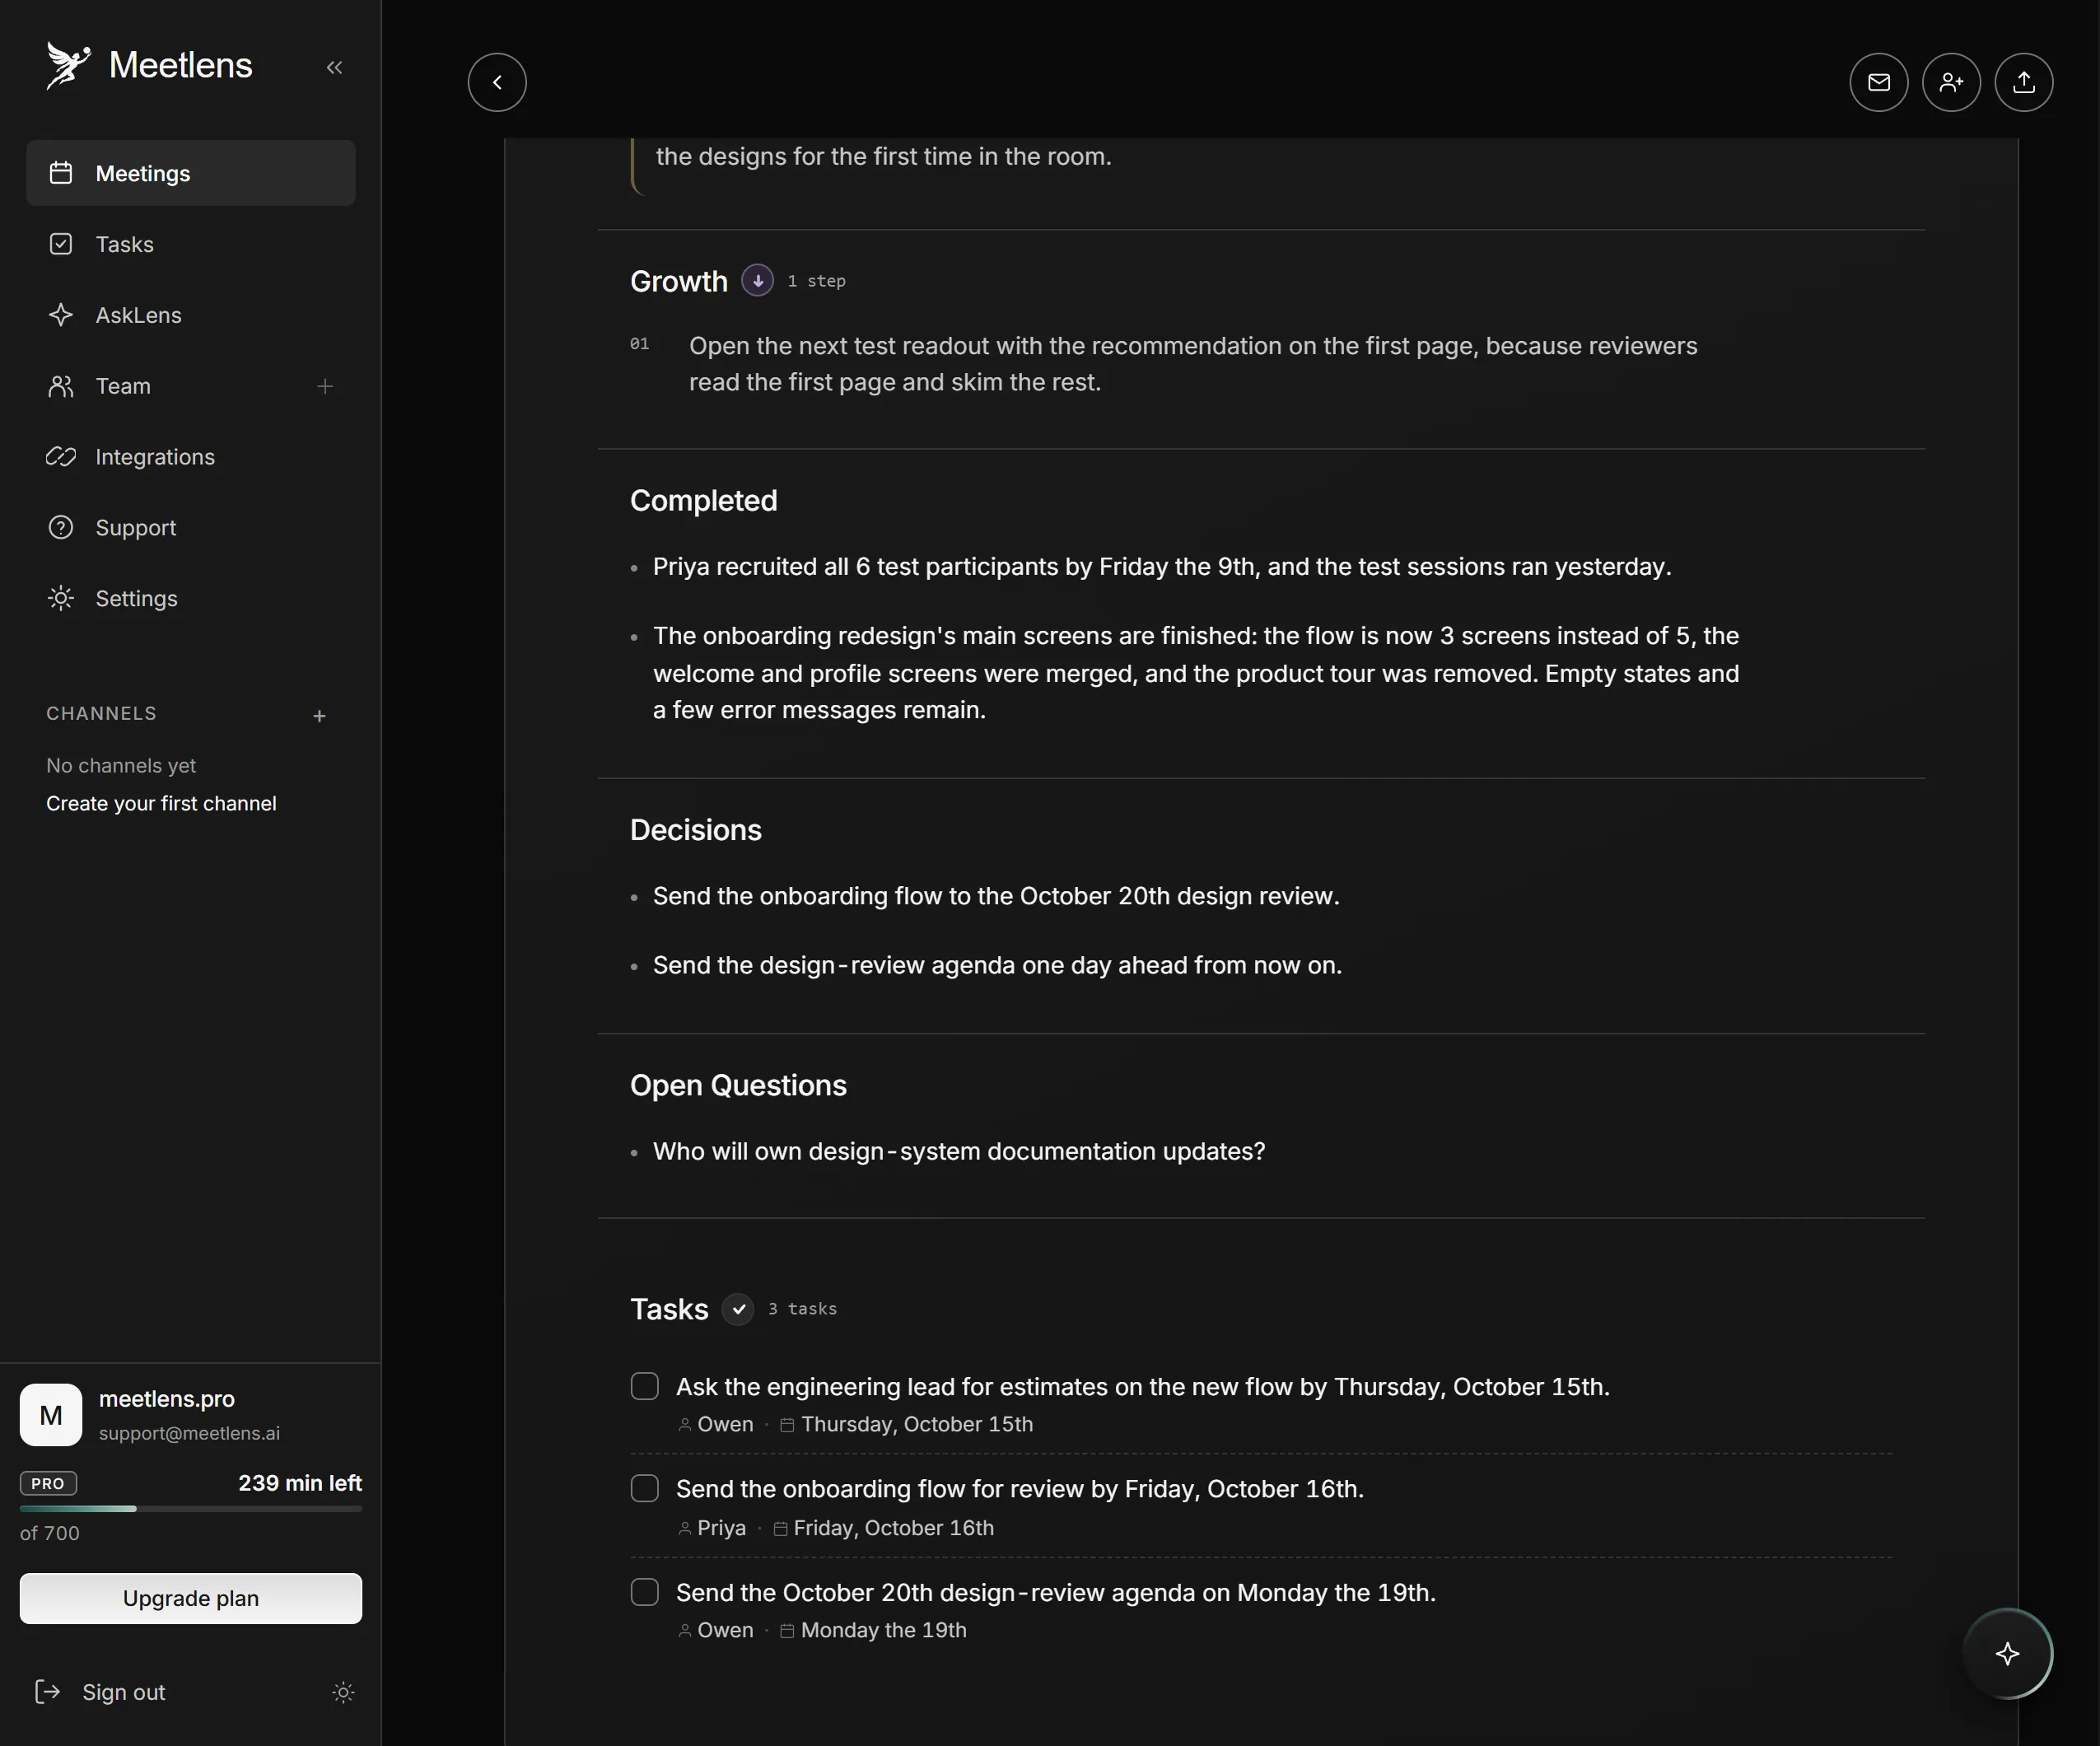Click the Support question-mark icon

pos(61,528)
